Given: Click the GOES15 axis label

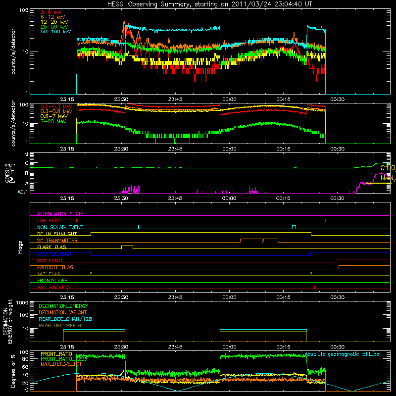Looking at the screenshot, I should (10, 173).
